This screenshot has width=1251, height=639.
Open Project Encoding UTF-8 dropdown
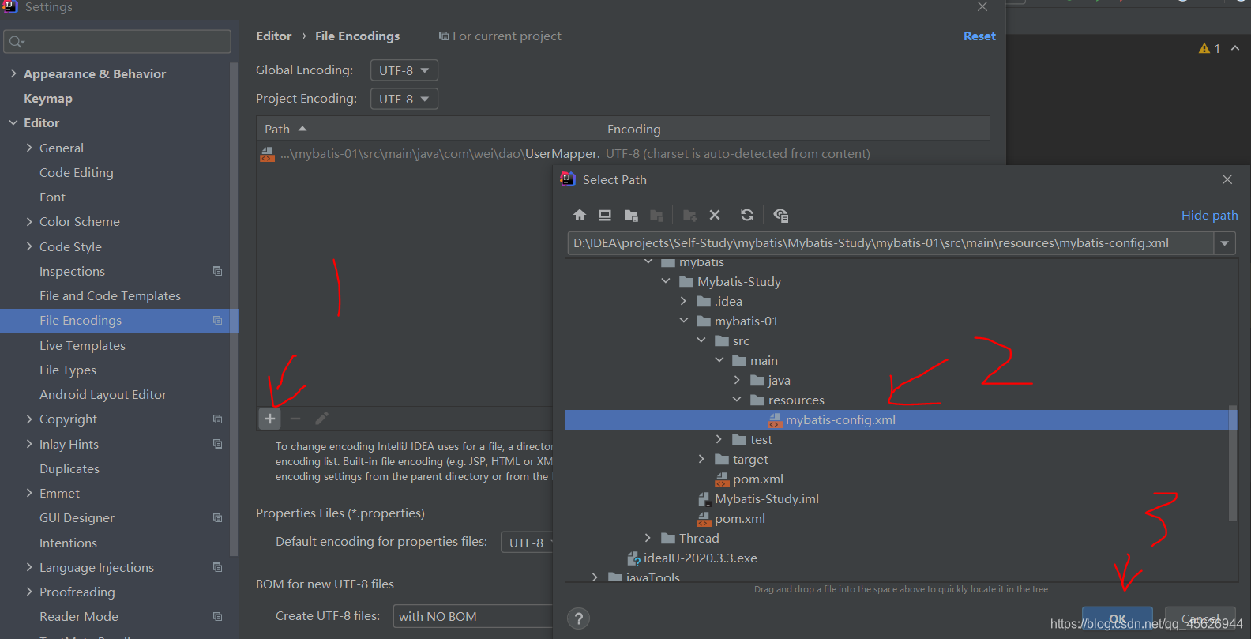click(x=404, y=99)
